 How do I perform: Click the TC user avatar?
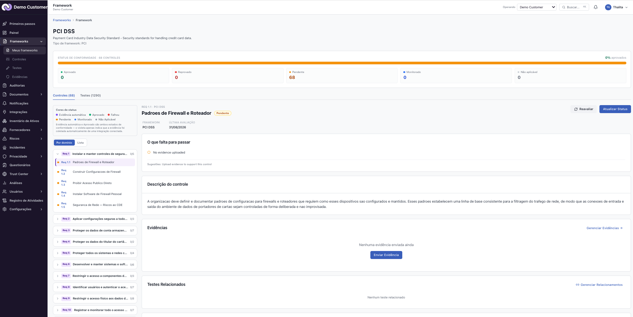pyautogui.click(x=608, y=7)
